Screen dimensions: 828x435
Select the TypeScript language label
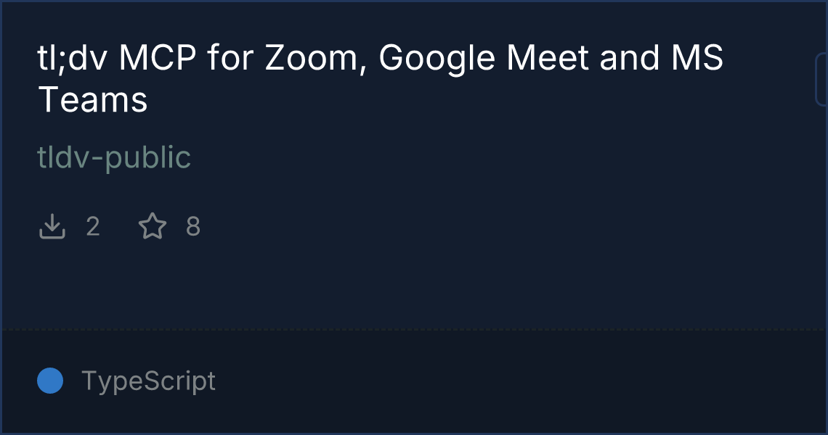(148, 381)
